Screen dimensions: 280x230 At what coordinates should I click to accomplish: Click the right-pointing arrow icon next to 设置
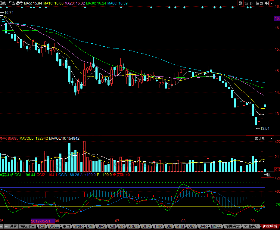click(6, 226)
